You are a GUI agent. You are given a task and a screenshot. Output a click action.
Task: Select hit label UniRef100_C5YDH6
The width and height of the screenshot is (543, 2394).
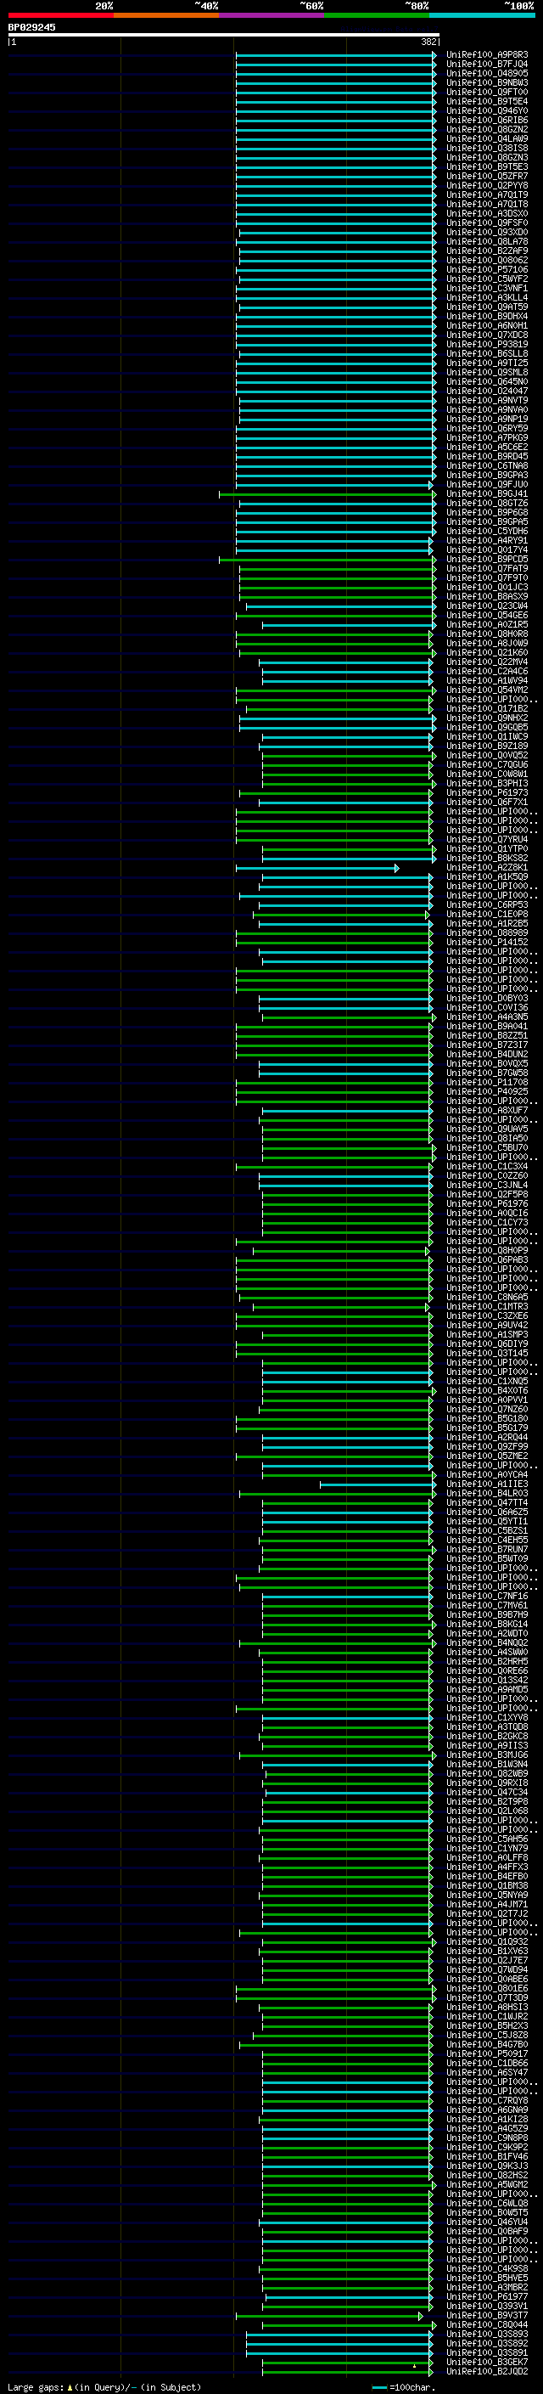[487, 532]
